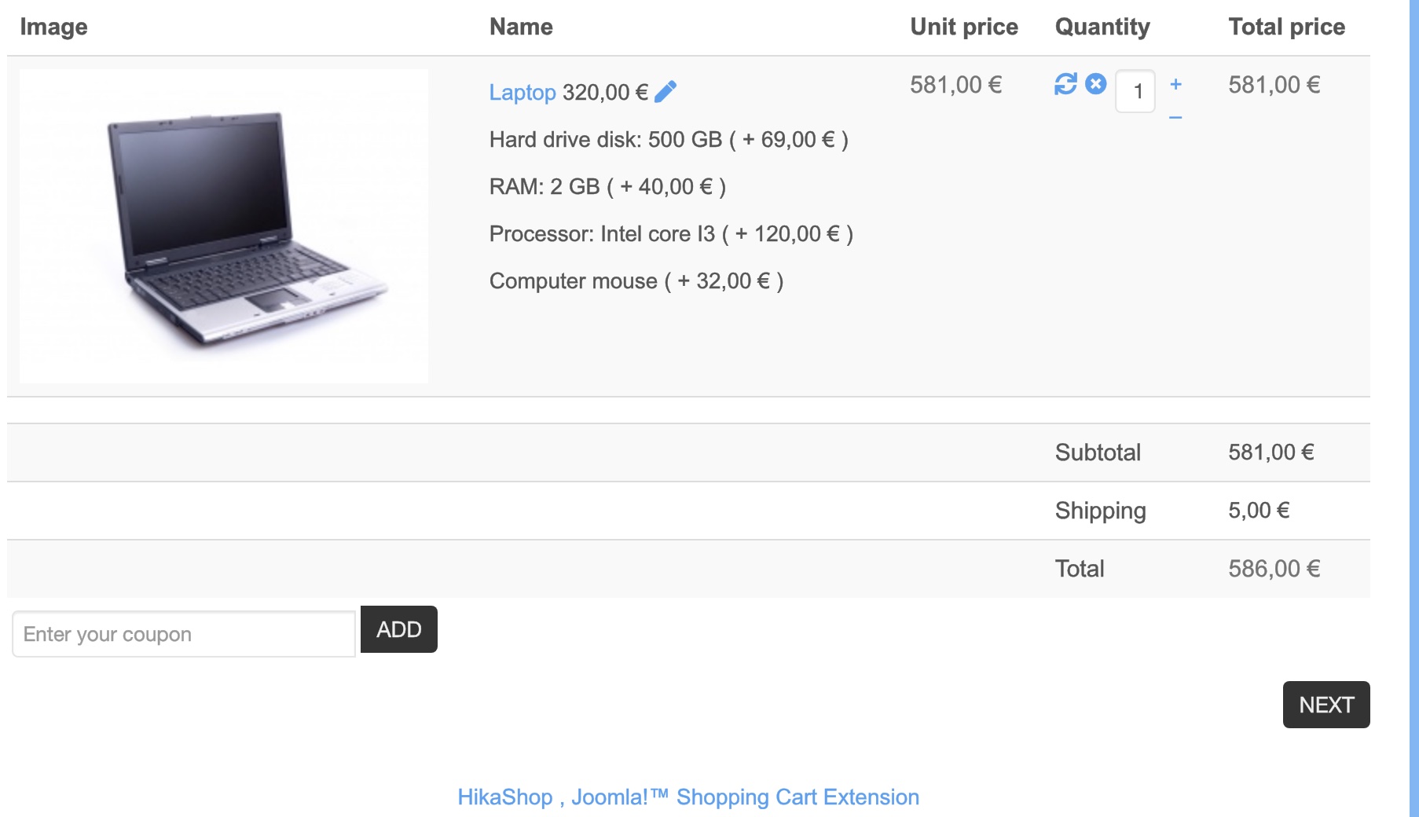Image resolution: width=1419 pixels, height=817 pixels.
Task: Open the Laptop product link
Action: pyautogui.click(x=522, y=92)
